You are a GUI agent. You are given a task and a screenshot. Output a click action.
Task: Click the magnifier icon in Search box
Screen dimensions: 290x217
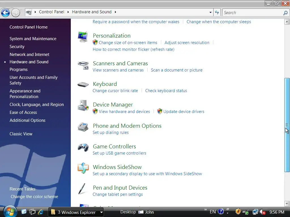coord(285,13)
